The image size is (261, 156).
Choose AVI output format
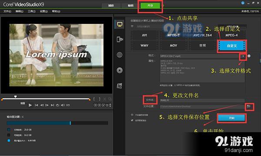point(144,35)
